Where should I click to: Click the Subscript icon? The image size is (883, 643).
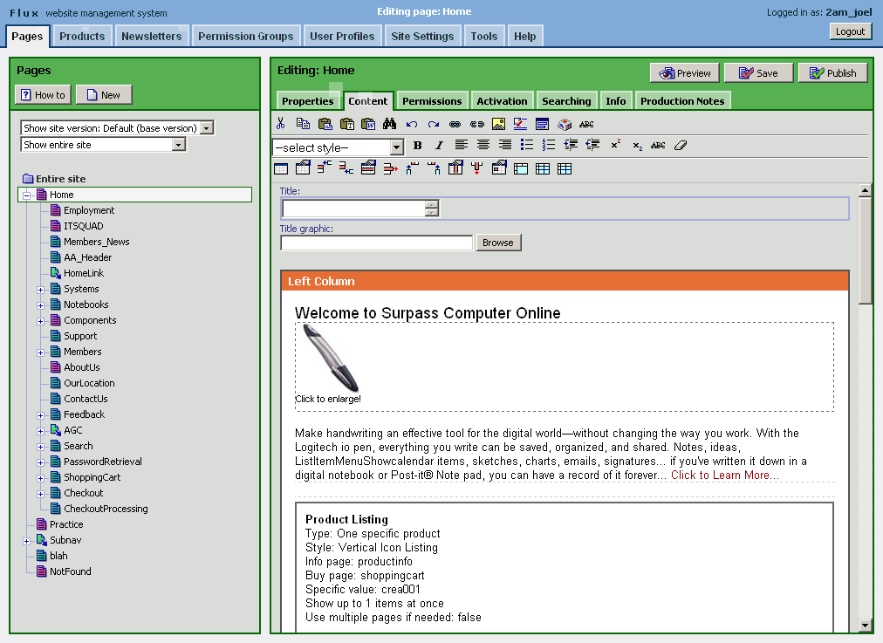(637, 146)
